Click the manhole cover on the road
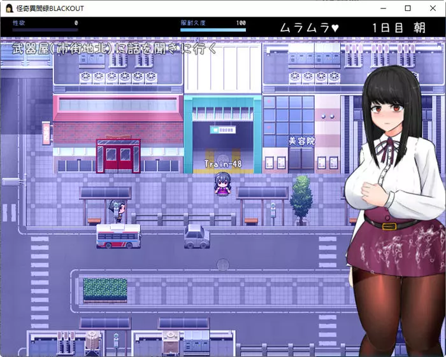Screen dimensions: 446x357 point(223,265)
